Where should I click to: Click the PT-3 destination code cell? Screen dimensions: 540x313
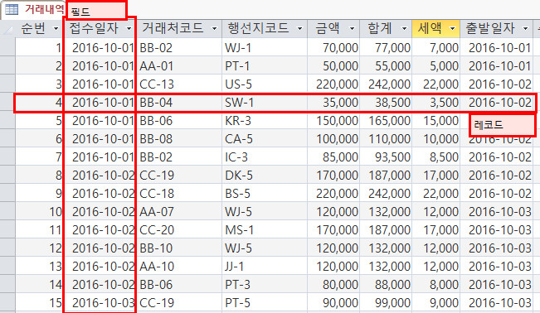pyautogui.click(x=265, y=284)
